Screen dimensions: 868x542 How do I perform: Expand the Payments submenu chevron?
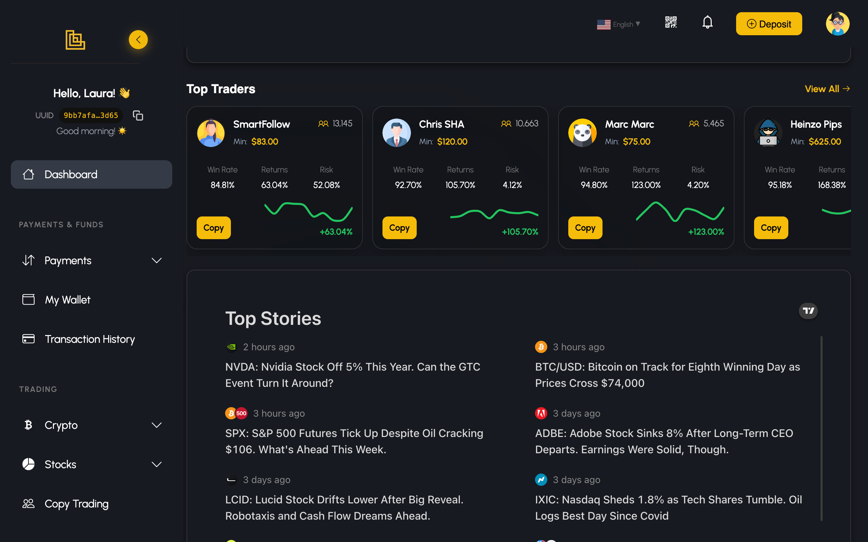156,260
